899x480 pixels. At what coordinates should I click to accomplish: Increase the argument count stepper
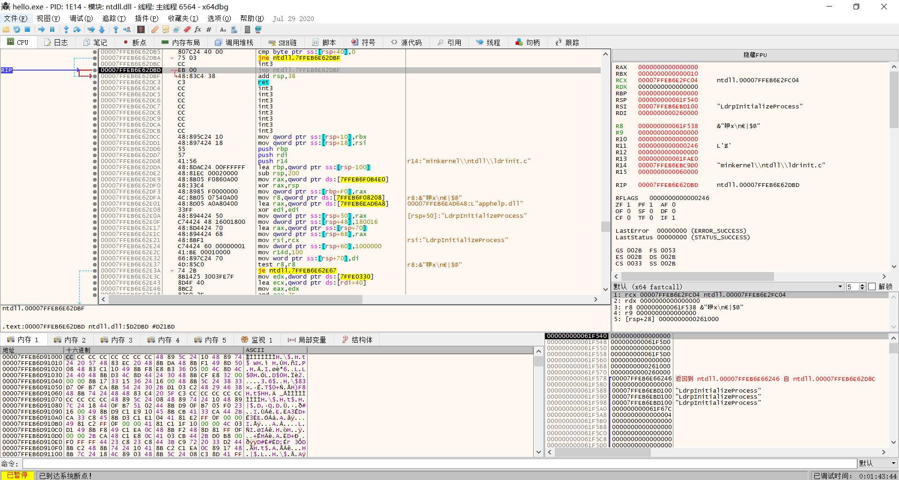tap(862, 285)
